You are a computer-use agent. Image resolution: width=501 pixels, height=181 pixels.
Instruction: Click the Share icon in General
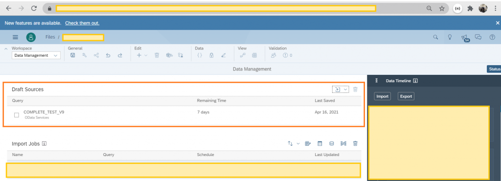tap(96, 55)
